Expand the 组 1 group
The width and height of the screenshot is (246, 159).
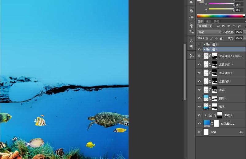pos(204,49)
